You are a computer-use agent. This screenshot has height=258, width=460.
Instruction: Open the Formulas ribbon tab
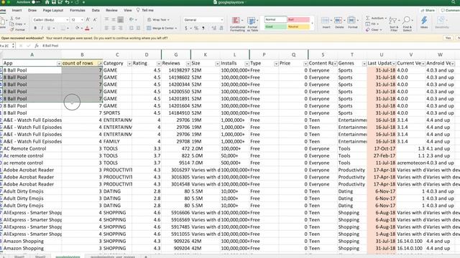tap(78, 10)
